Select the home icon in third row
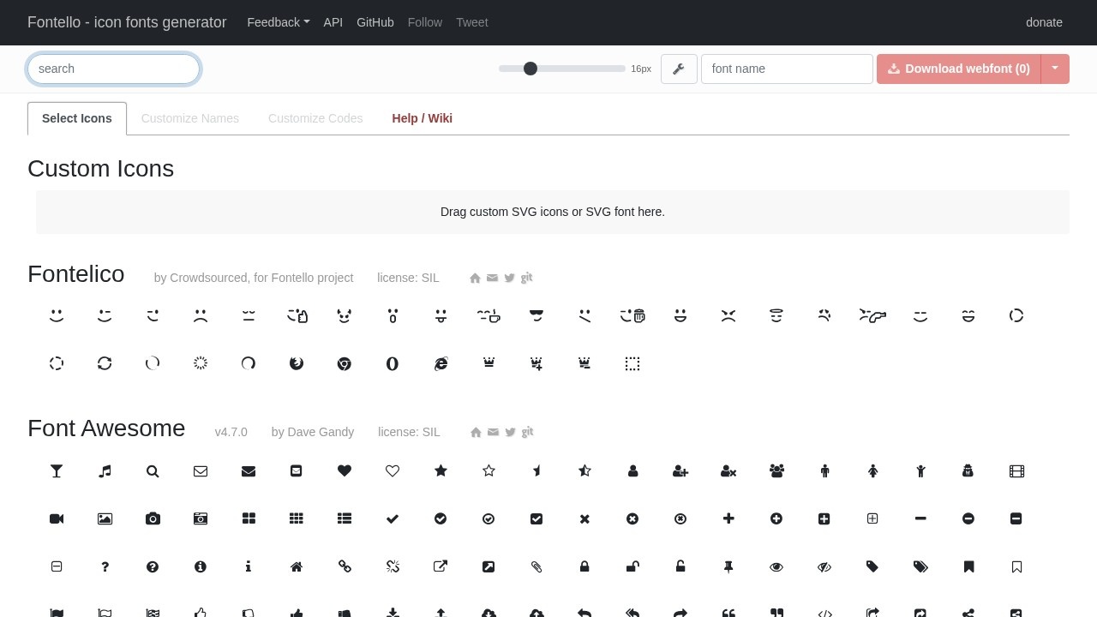This screenshot has width=1097, height=617. [x=297, y=566]
